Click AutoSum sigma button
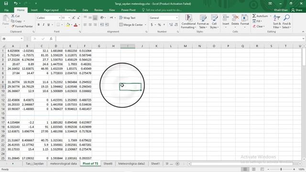 pos(260,16)
